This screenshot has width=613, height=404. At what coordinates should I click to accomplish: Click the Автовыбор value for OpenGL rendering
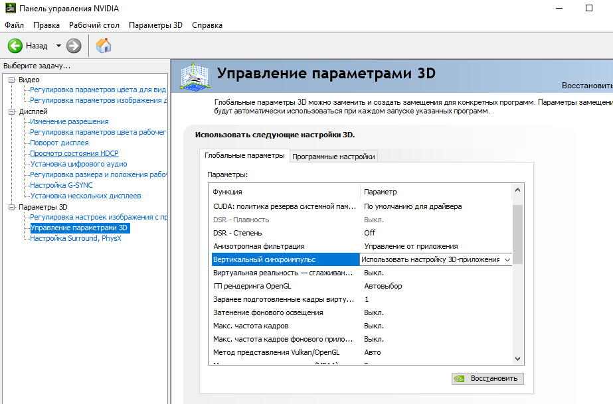383,286
